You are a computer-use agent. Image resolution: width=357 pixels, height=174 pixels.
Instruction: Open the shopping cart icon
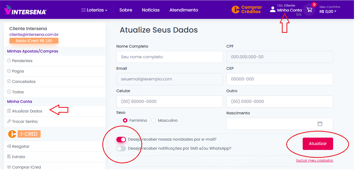(309, 10)
